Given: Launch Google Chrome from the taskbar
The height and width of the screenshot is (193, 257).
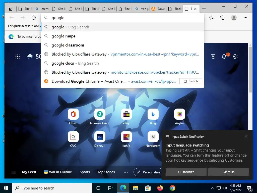Looking at the screenshot, I should [x=172, y=188].
